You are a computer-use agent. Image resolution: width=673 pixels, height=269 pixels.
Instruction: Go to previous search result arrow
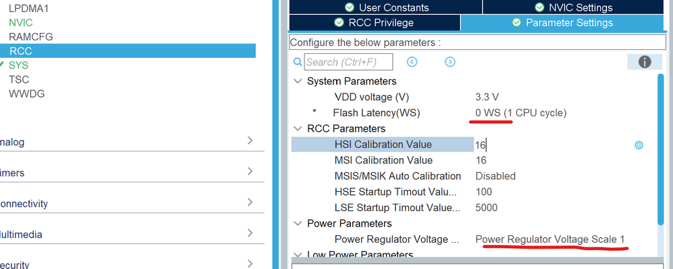(412, 62)
